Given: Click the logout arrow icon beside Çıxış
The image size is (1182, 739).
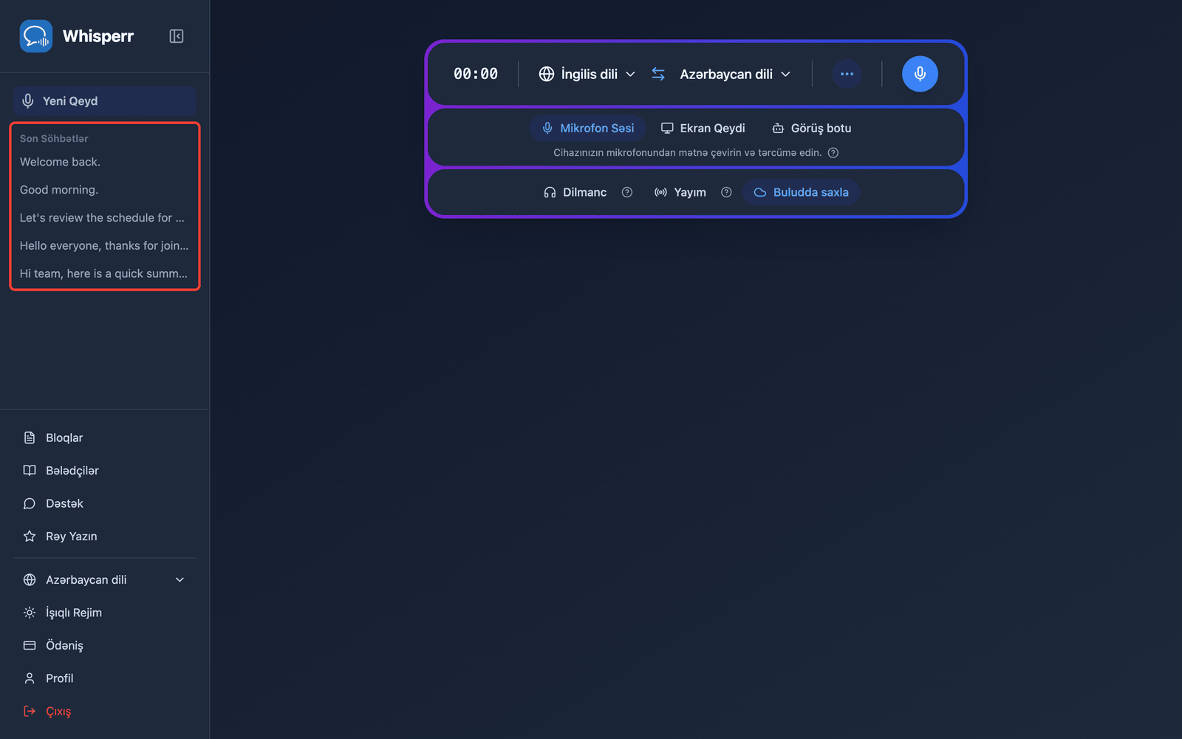Looking at the screenshot, I should 30,712.
